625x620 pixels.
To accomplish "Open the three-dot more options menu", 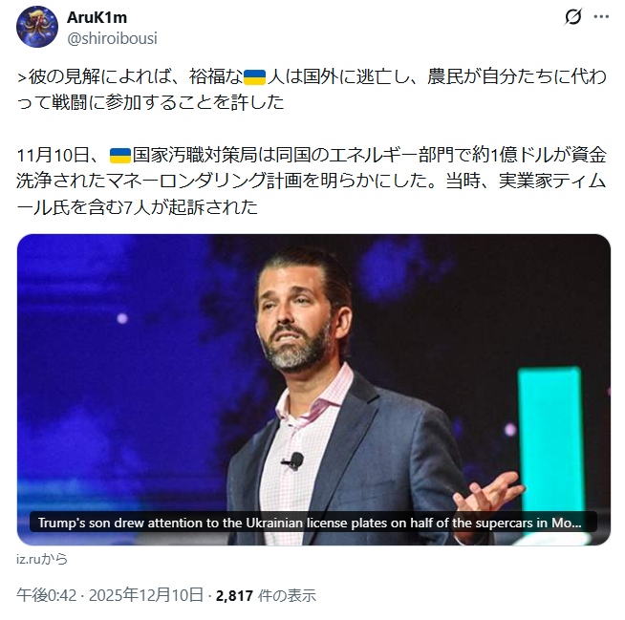I will pos(601,17).
